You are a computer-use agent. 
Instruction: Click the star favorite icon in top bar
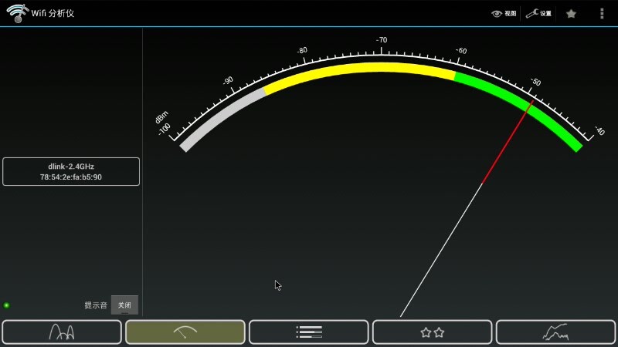(571, 14)
